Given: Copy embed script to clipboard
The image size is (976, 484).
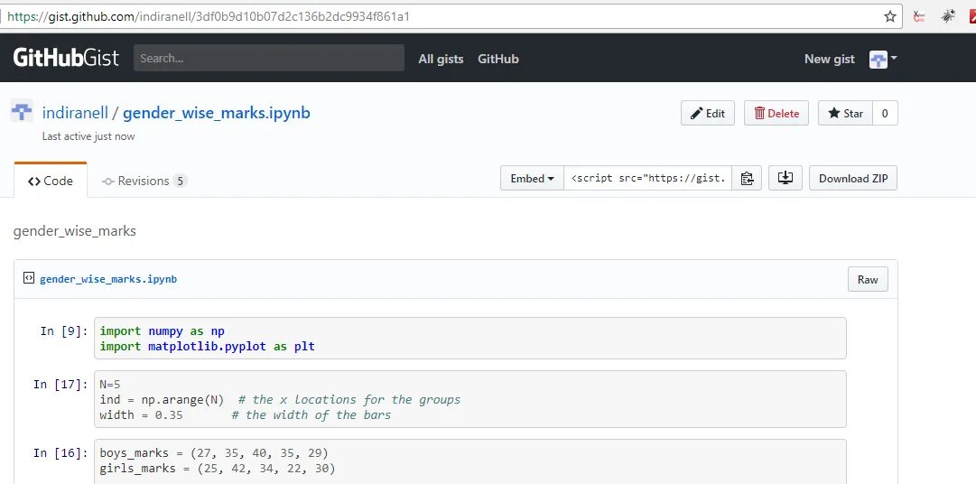Looking at the screenshot, I should coord(747,179).
